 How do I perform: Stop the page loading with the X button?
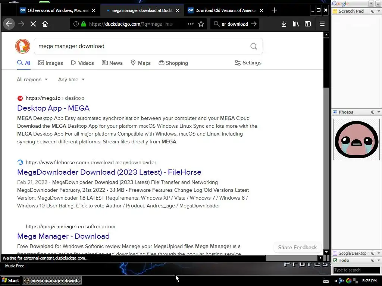click(x=33, y=24)
